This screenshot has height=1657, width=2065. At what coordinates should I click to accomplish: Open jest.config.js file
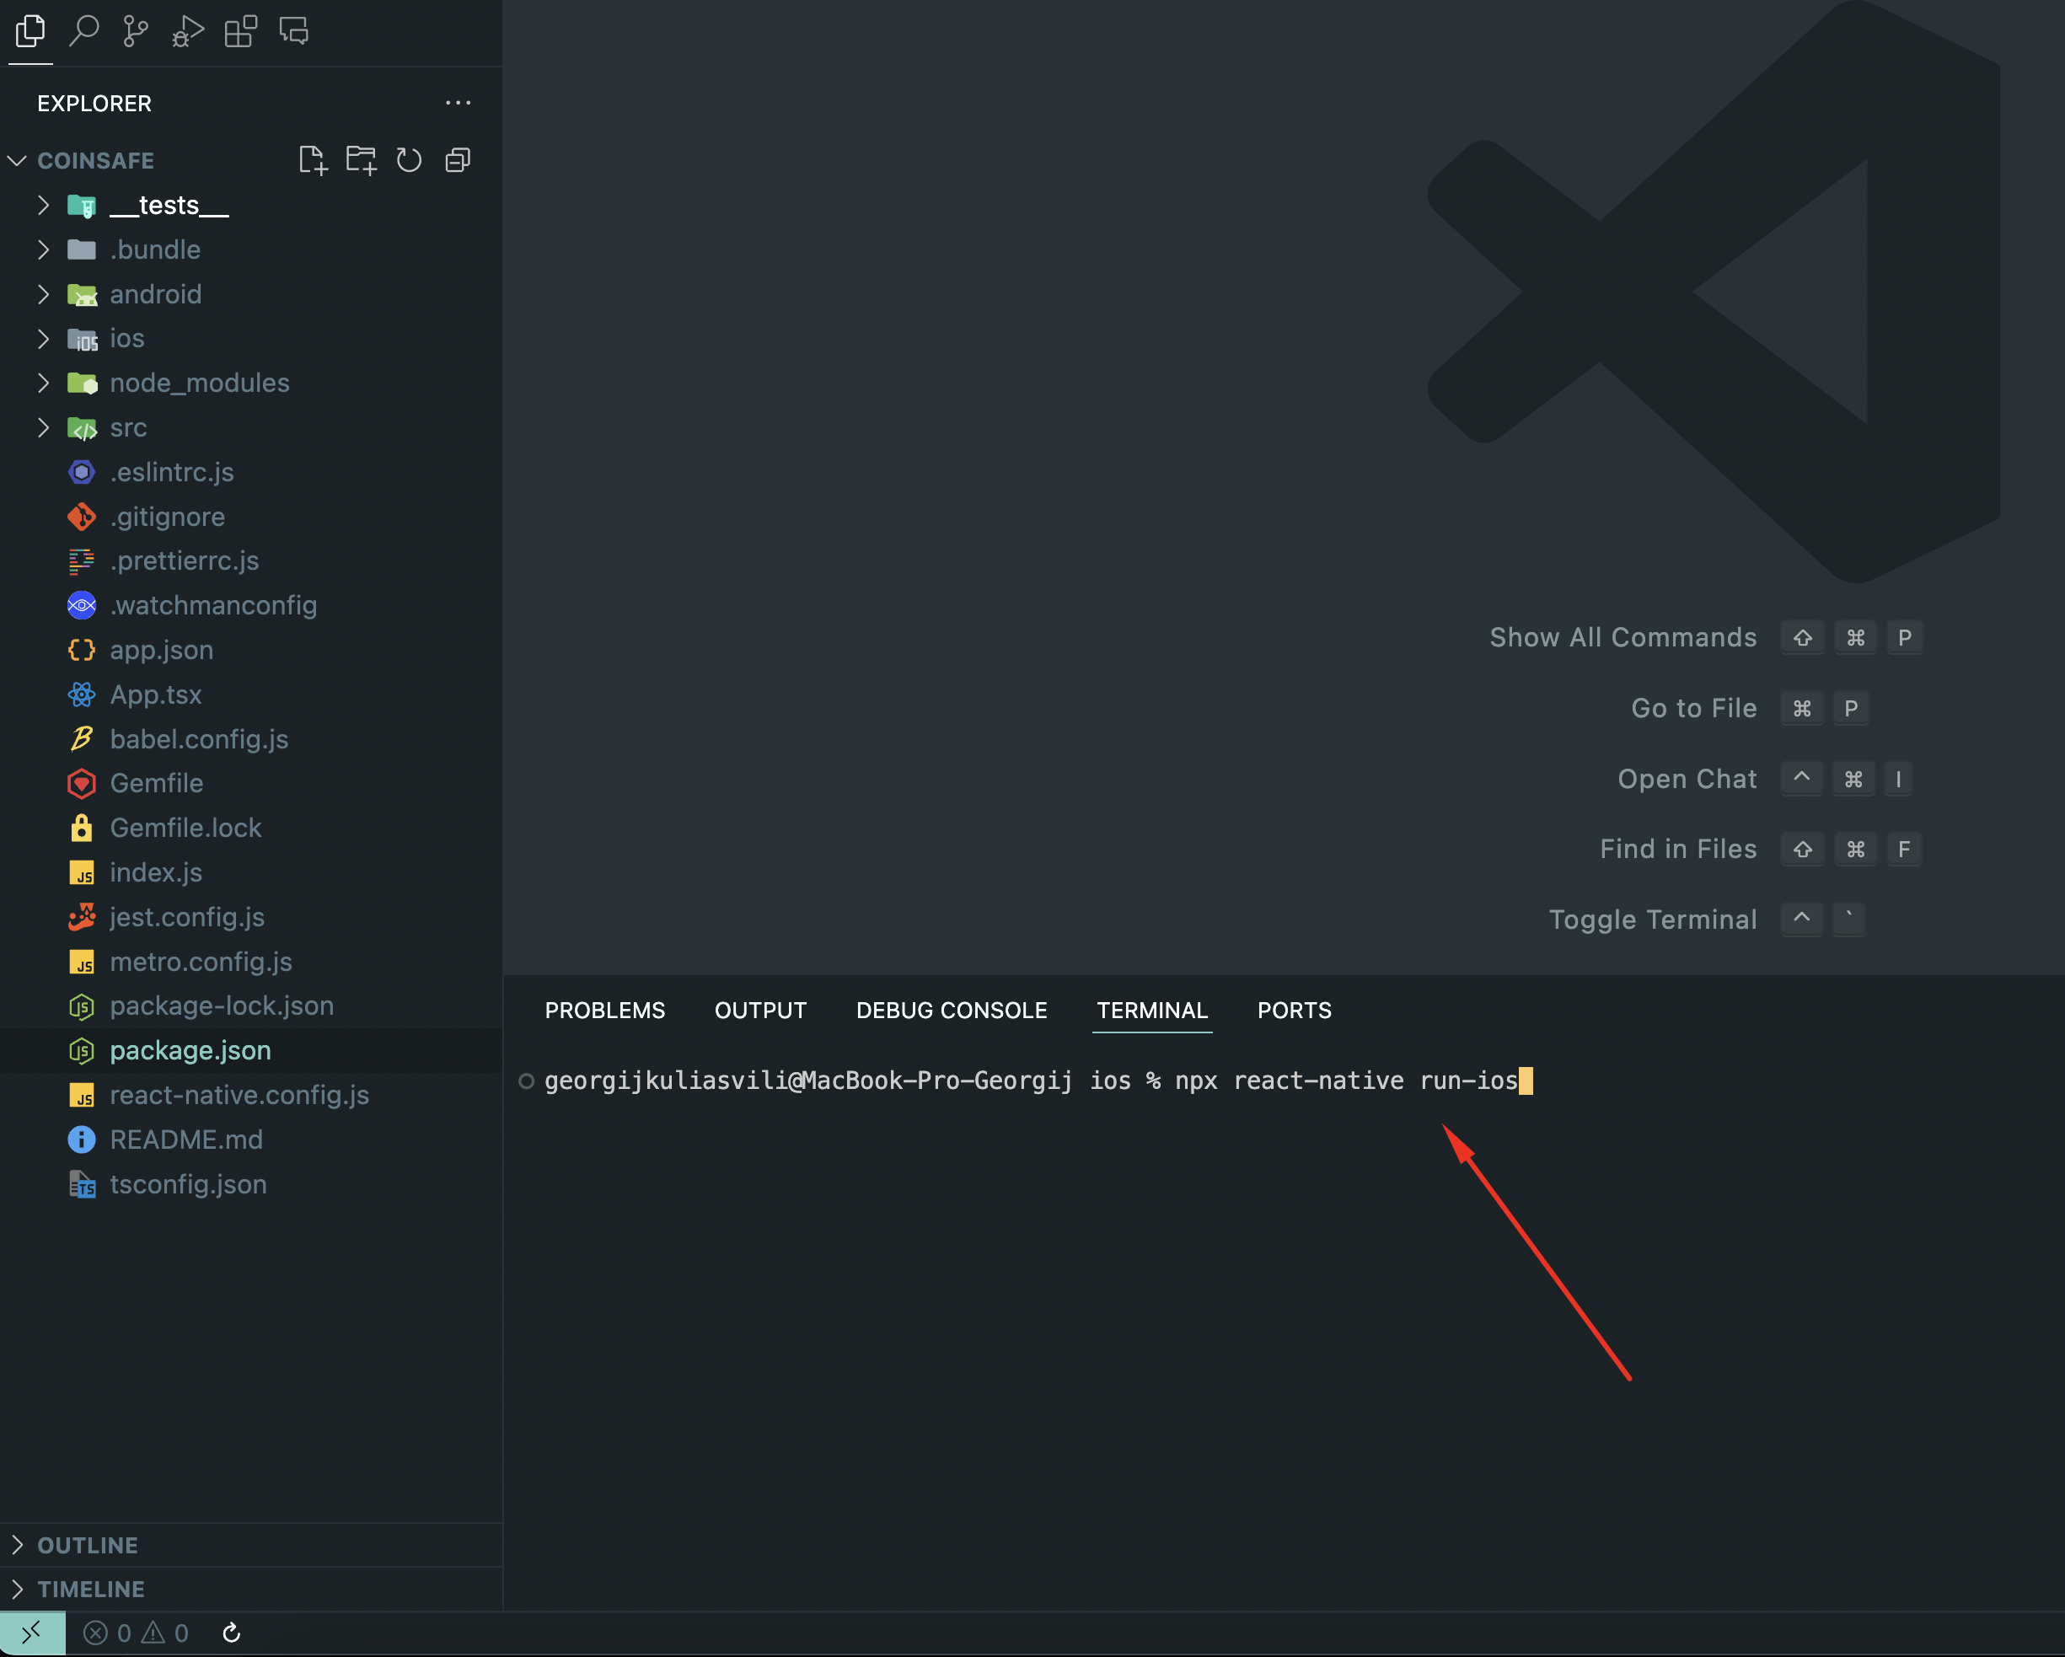pos(251,918)
